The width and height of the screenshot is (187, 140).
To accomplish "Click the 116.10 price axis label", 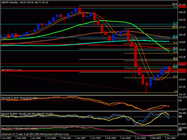I will point(182,94).
